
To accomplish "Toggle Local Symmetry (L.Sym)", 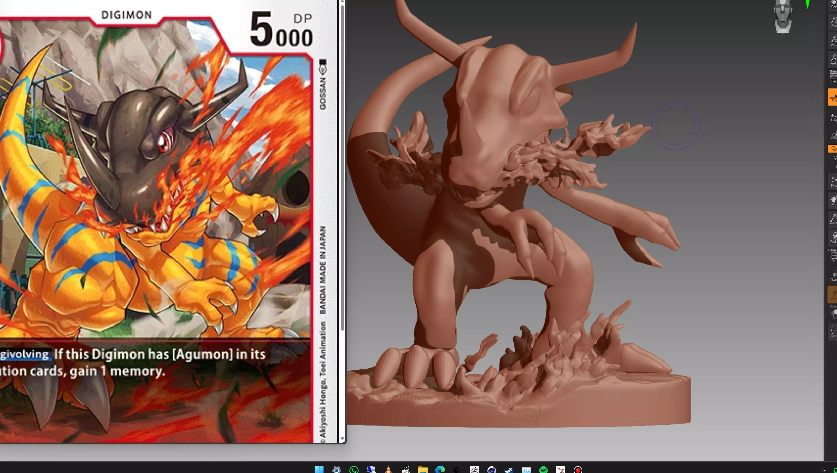I will 833,117.
